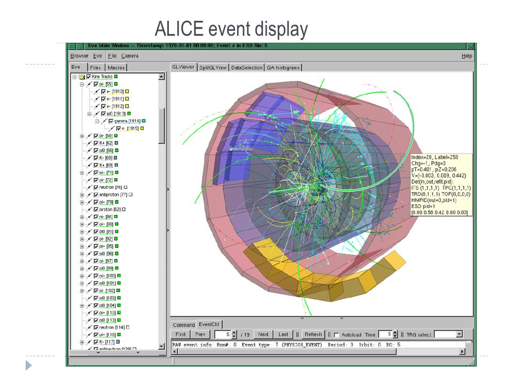Expand the pi- [58] node

coord(82,136)
